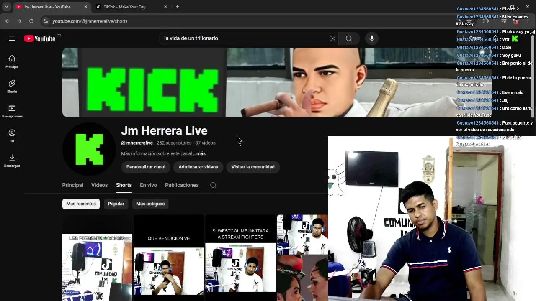Go back in the browser

[8, 21]
